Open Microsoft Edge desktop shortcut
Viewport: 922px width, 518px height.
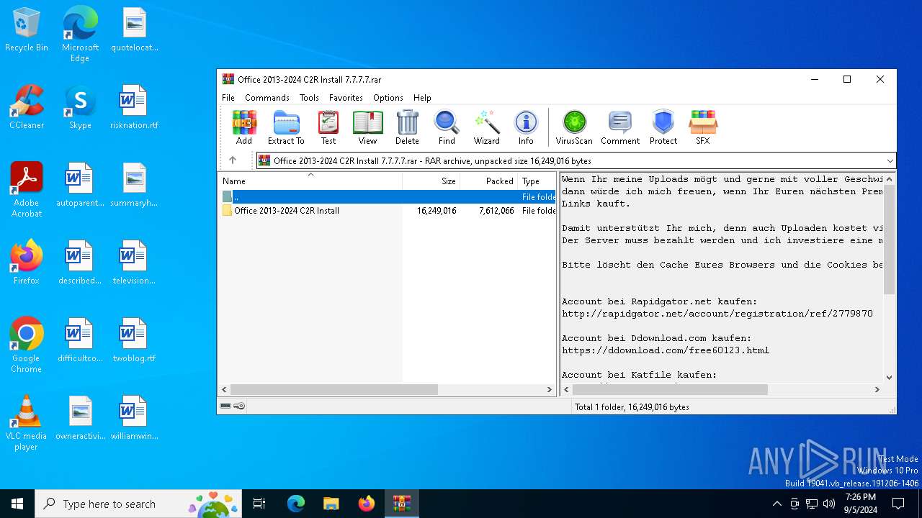(80, 35)
